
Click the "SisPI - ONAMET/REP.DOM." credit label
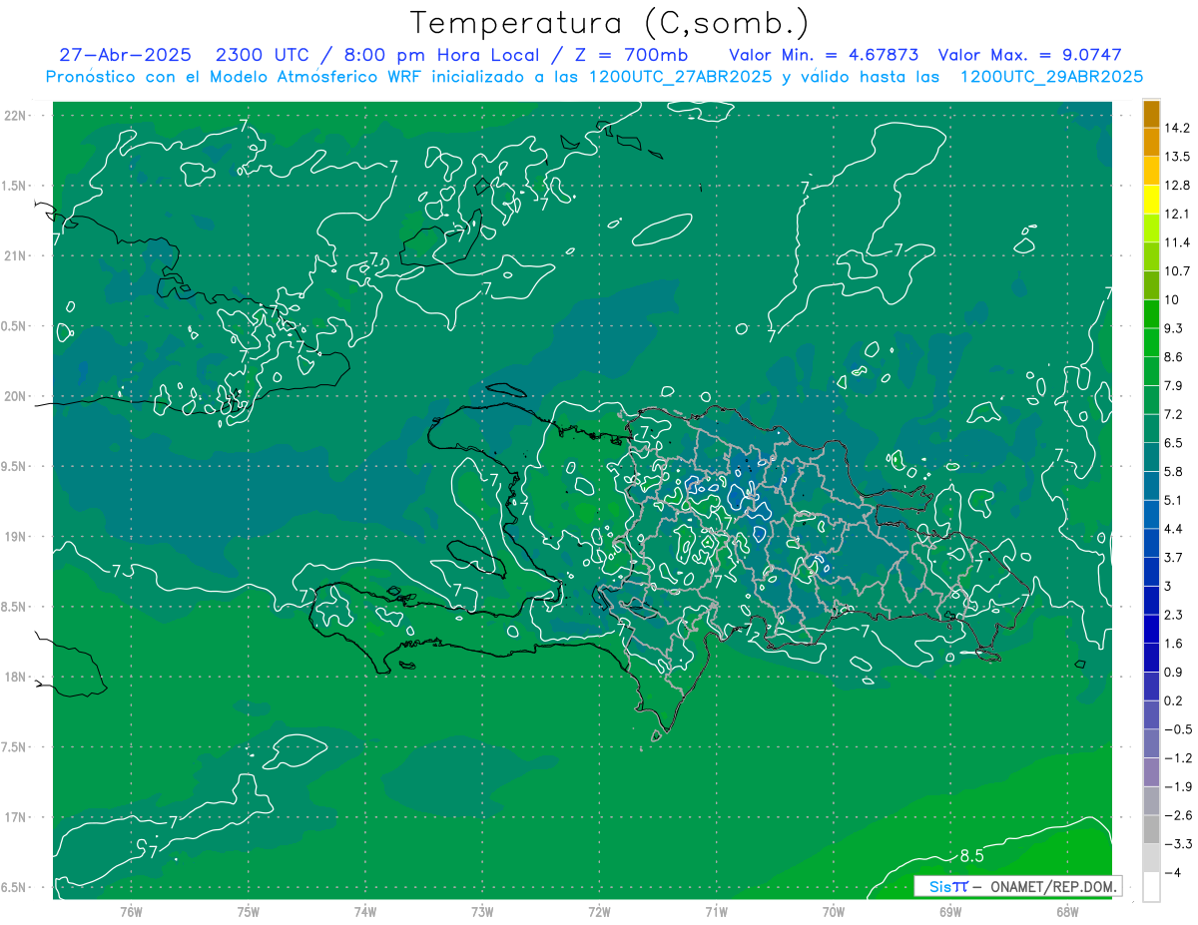point(1020,886)
